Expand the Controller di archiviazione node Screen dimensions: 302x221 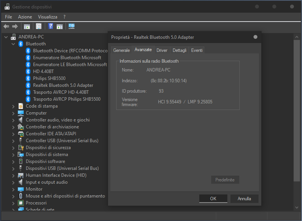[13, 127]
